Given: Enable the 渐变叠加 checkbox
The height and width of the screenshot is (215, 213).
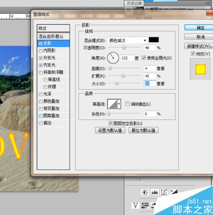Looking at the screenshot, I should click(41, 109).
